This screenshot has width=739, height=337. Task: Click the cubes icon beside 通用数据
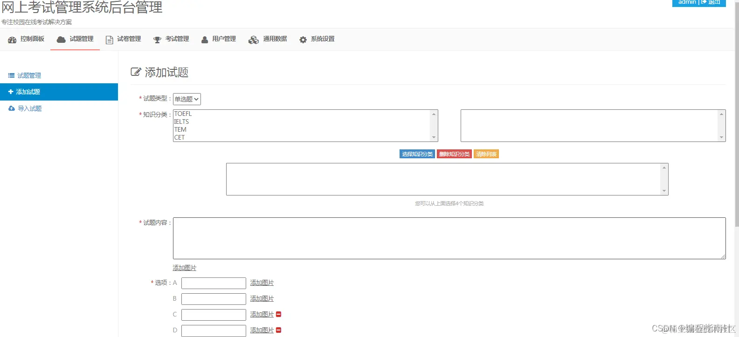(254, 40)
